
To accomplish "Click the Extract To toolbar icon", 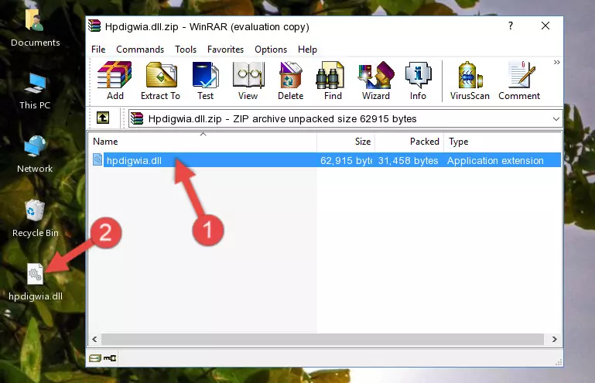I will pos(160,80).
